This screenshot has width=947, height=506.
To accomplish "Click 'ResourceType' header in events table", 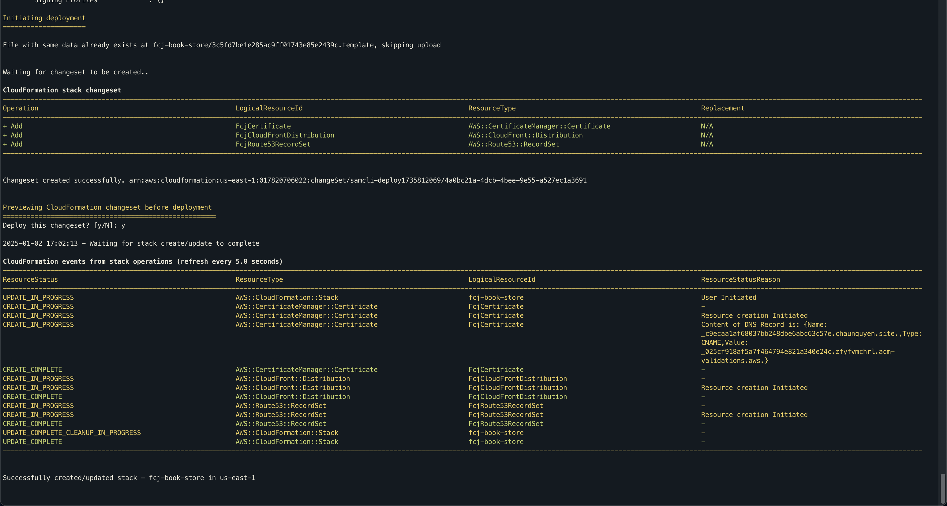I will [259, 280].
